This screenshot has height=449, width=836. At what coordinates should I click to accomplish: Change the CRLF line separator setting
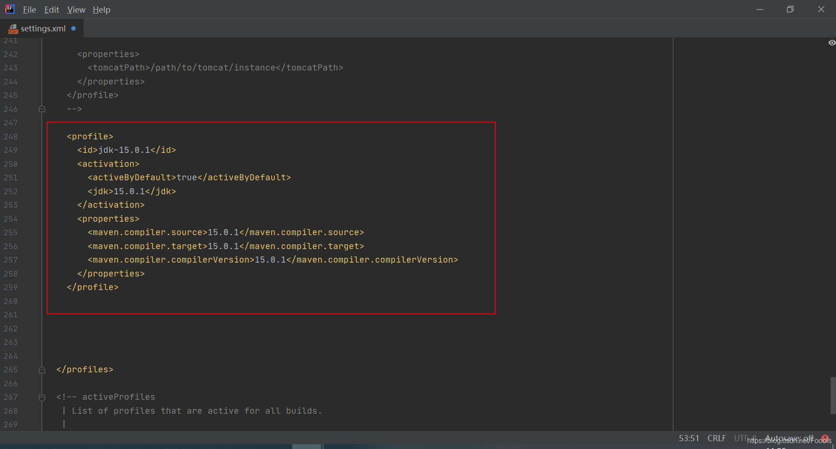point(716,438)
